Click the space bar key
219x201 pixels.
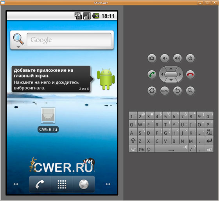(171, 149)
